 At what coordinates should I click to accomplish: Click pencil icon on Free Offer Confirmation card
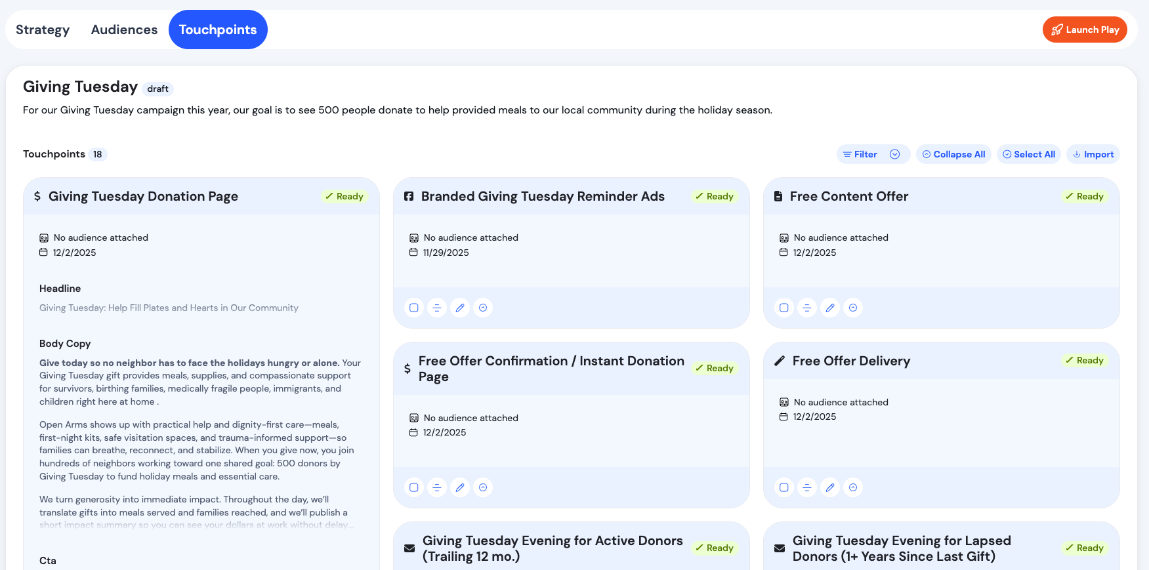pos(460,487)
